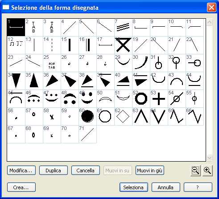This screenshot has width=219, height=199.
Task: Delete the shape using the Cancella button
Action: tap(86, 171)
